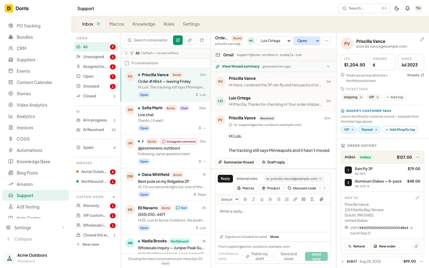Open the Luis Ortega assignee dropdown

(274, 41)
